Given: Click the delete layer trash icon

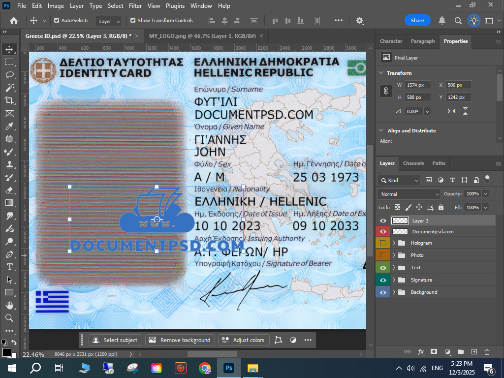Looking at the screenshot, I should click(x=487, y=352).
